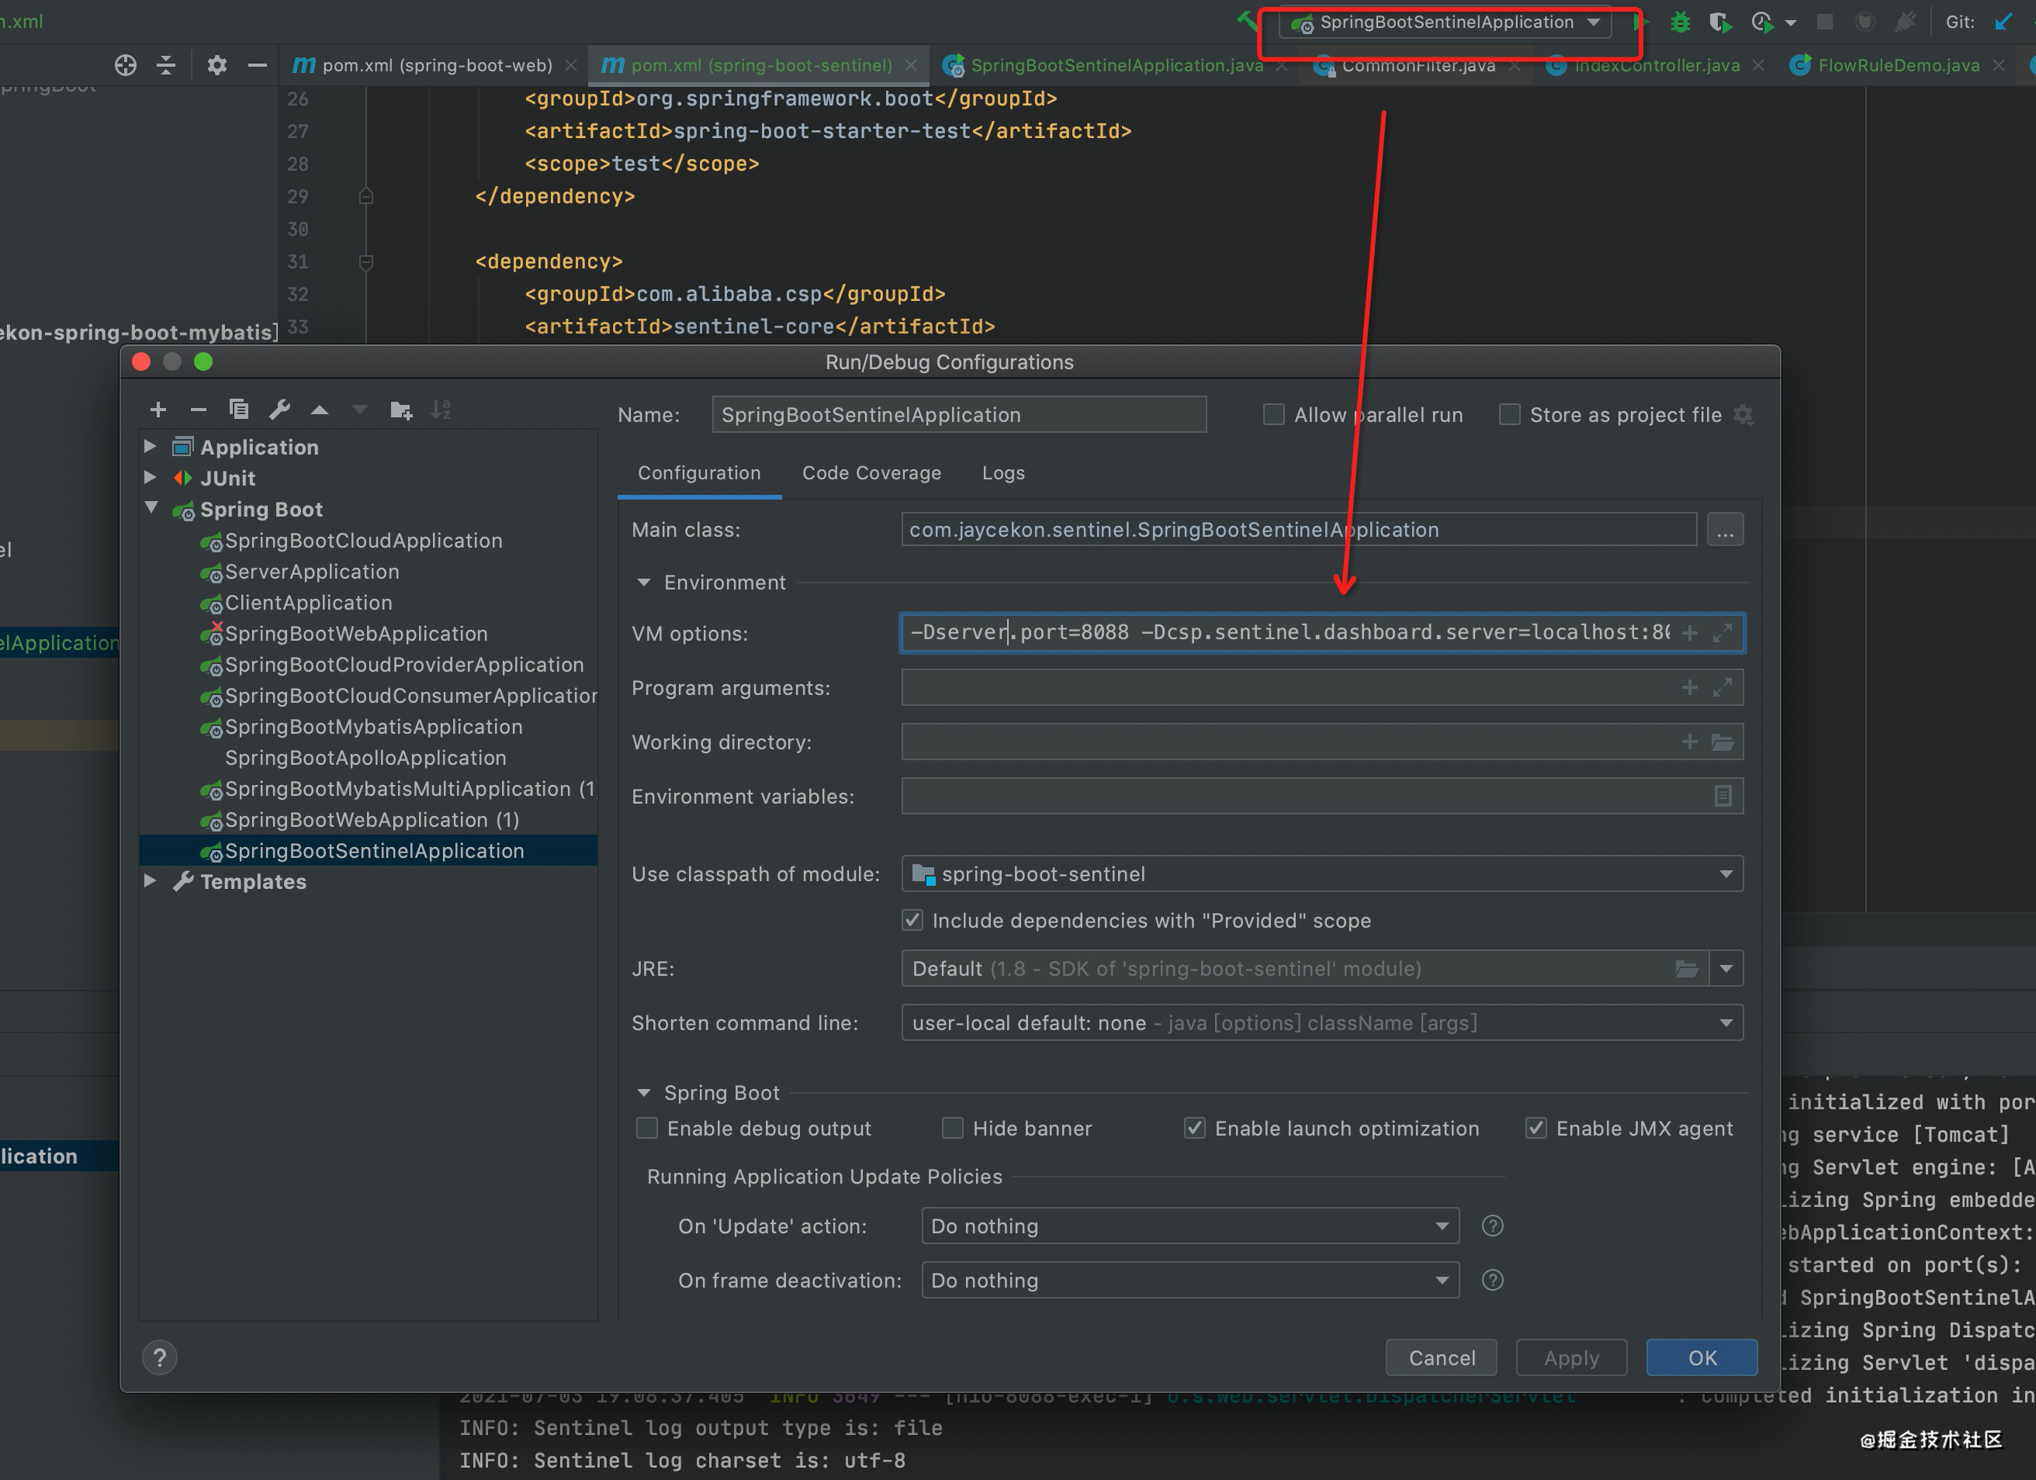
Task: Open SpringBootSentinelApplication.java editor tab
Action: click(1114, 65)
